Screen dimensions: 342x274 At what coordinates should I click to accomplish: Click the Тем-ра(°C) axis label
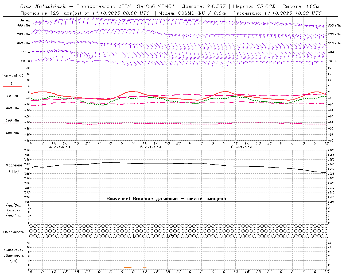pos(13,76)
